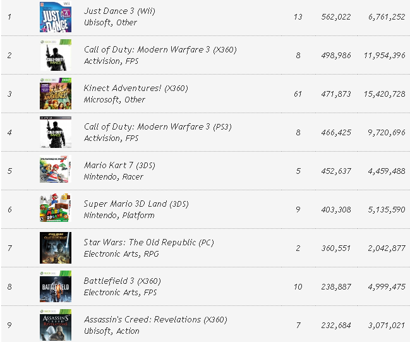Open the Mario Kart 7 (3DS) title link
This screenshot has height=342, width=410.
[x=119, y=166]
